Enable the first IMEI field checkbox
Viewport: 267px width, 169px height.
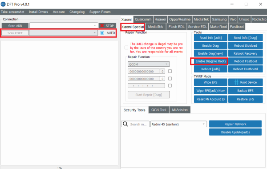170,71
